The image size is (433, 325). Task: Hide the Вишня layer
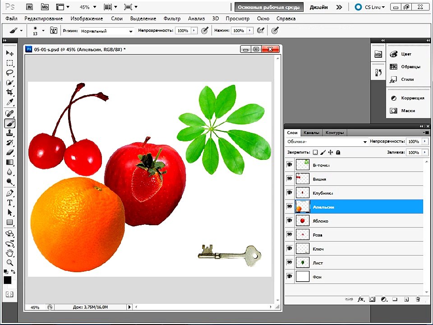click(x=290, y=179)
